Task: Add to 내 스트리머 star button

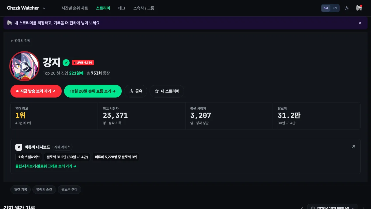Action: pyautogui.click(x=167, y=91)
